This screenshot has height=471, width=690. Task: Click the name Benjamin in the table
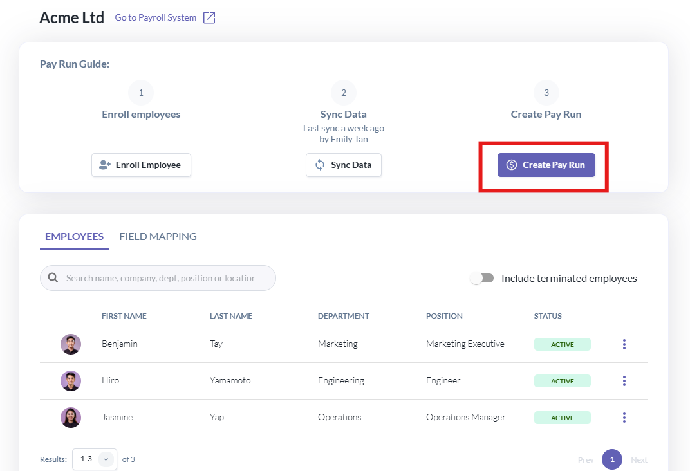point(120,344)
